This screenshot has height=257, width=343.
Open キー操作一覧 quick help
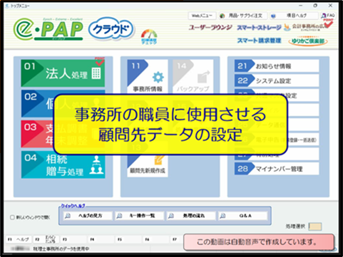[140, 216]
